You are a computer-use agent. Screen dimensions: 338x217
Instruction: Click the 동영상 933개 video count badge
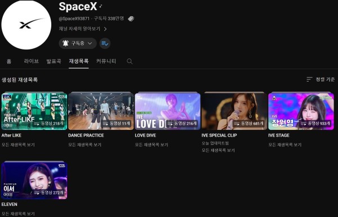click(315, 124)
